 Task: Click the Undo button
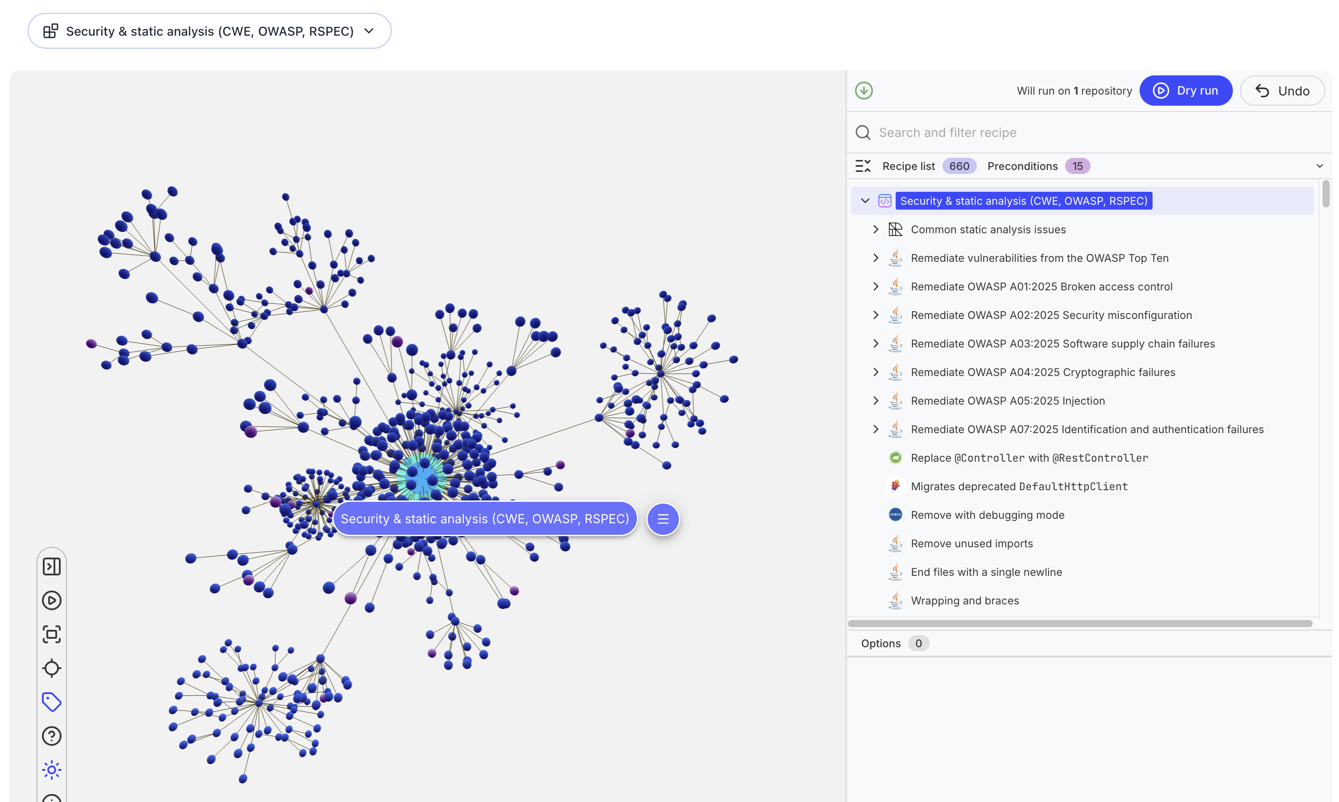coord(1282,91)
